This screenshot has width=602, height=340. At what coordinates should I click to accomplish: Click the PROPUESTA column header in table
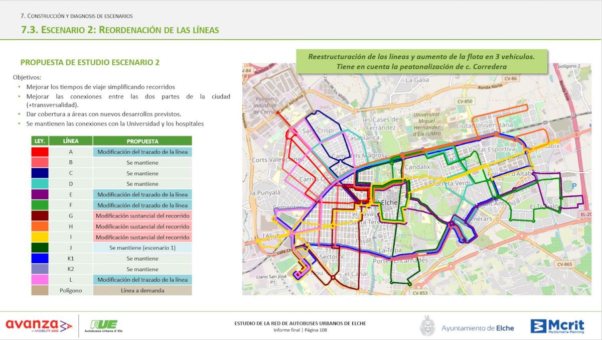(x=142, y=141)
